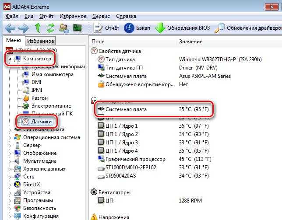Open Обновления BIOS toolbar button

(183, 28)
